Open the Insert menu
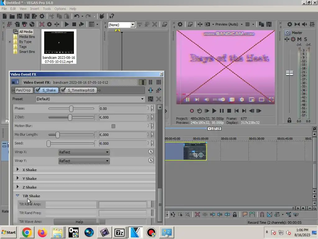The width and height of the screenshot is (318, 239). tap(35, 9)
